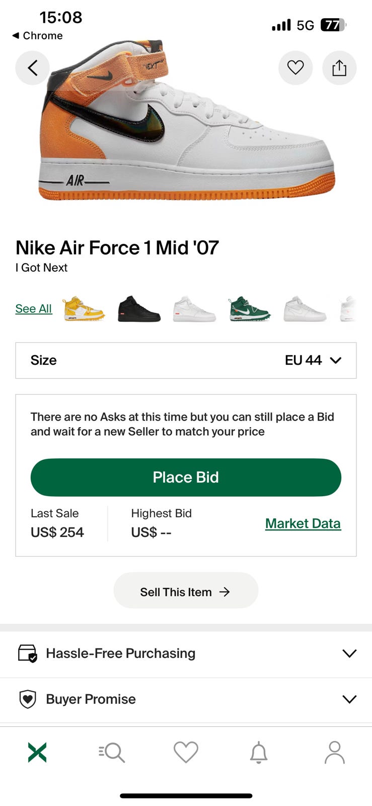Viewport: 372px width, 806px height.
Task: Open favorites tab in bottom bar
Action: tap(186, 753)
